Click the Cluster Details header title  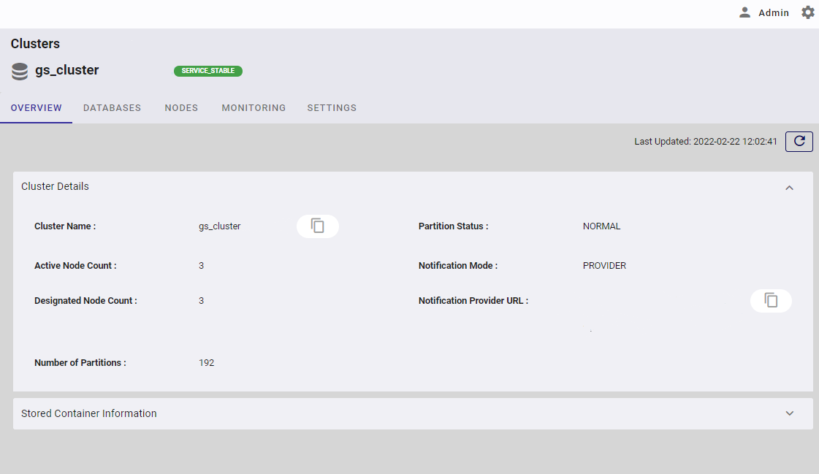tap(56, 186)
